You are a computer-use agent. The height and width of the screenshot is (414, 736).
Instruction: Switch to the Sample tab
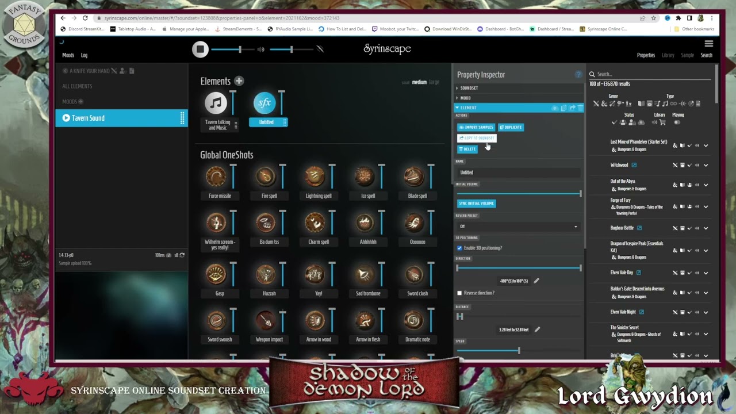(687, 55)
